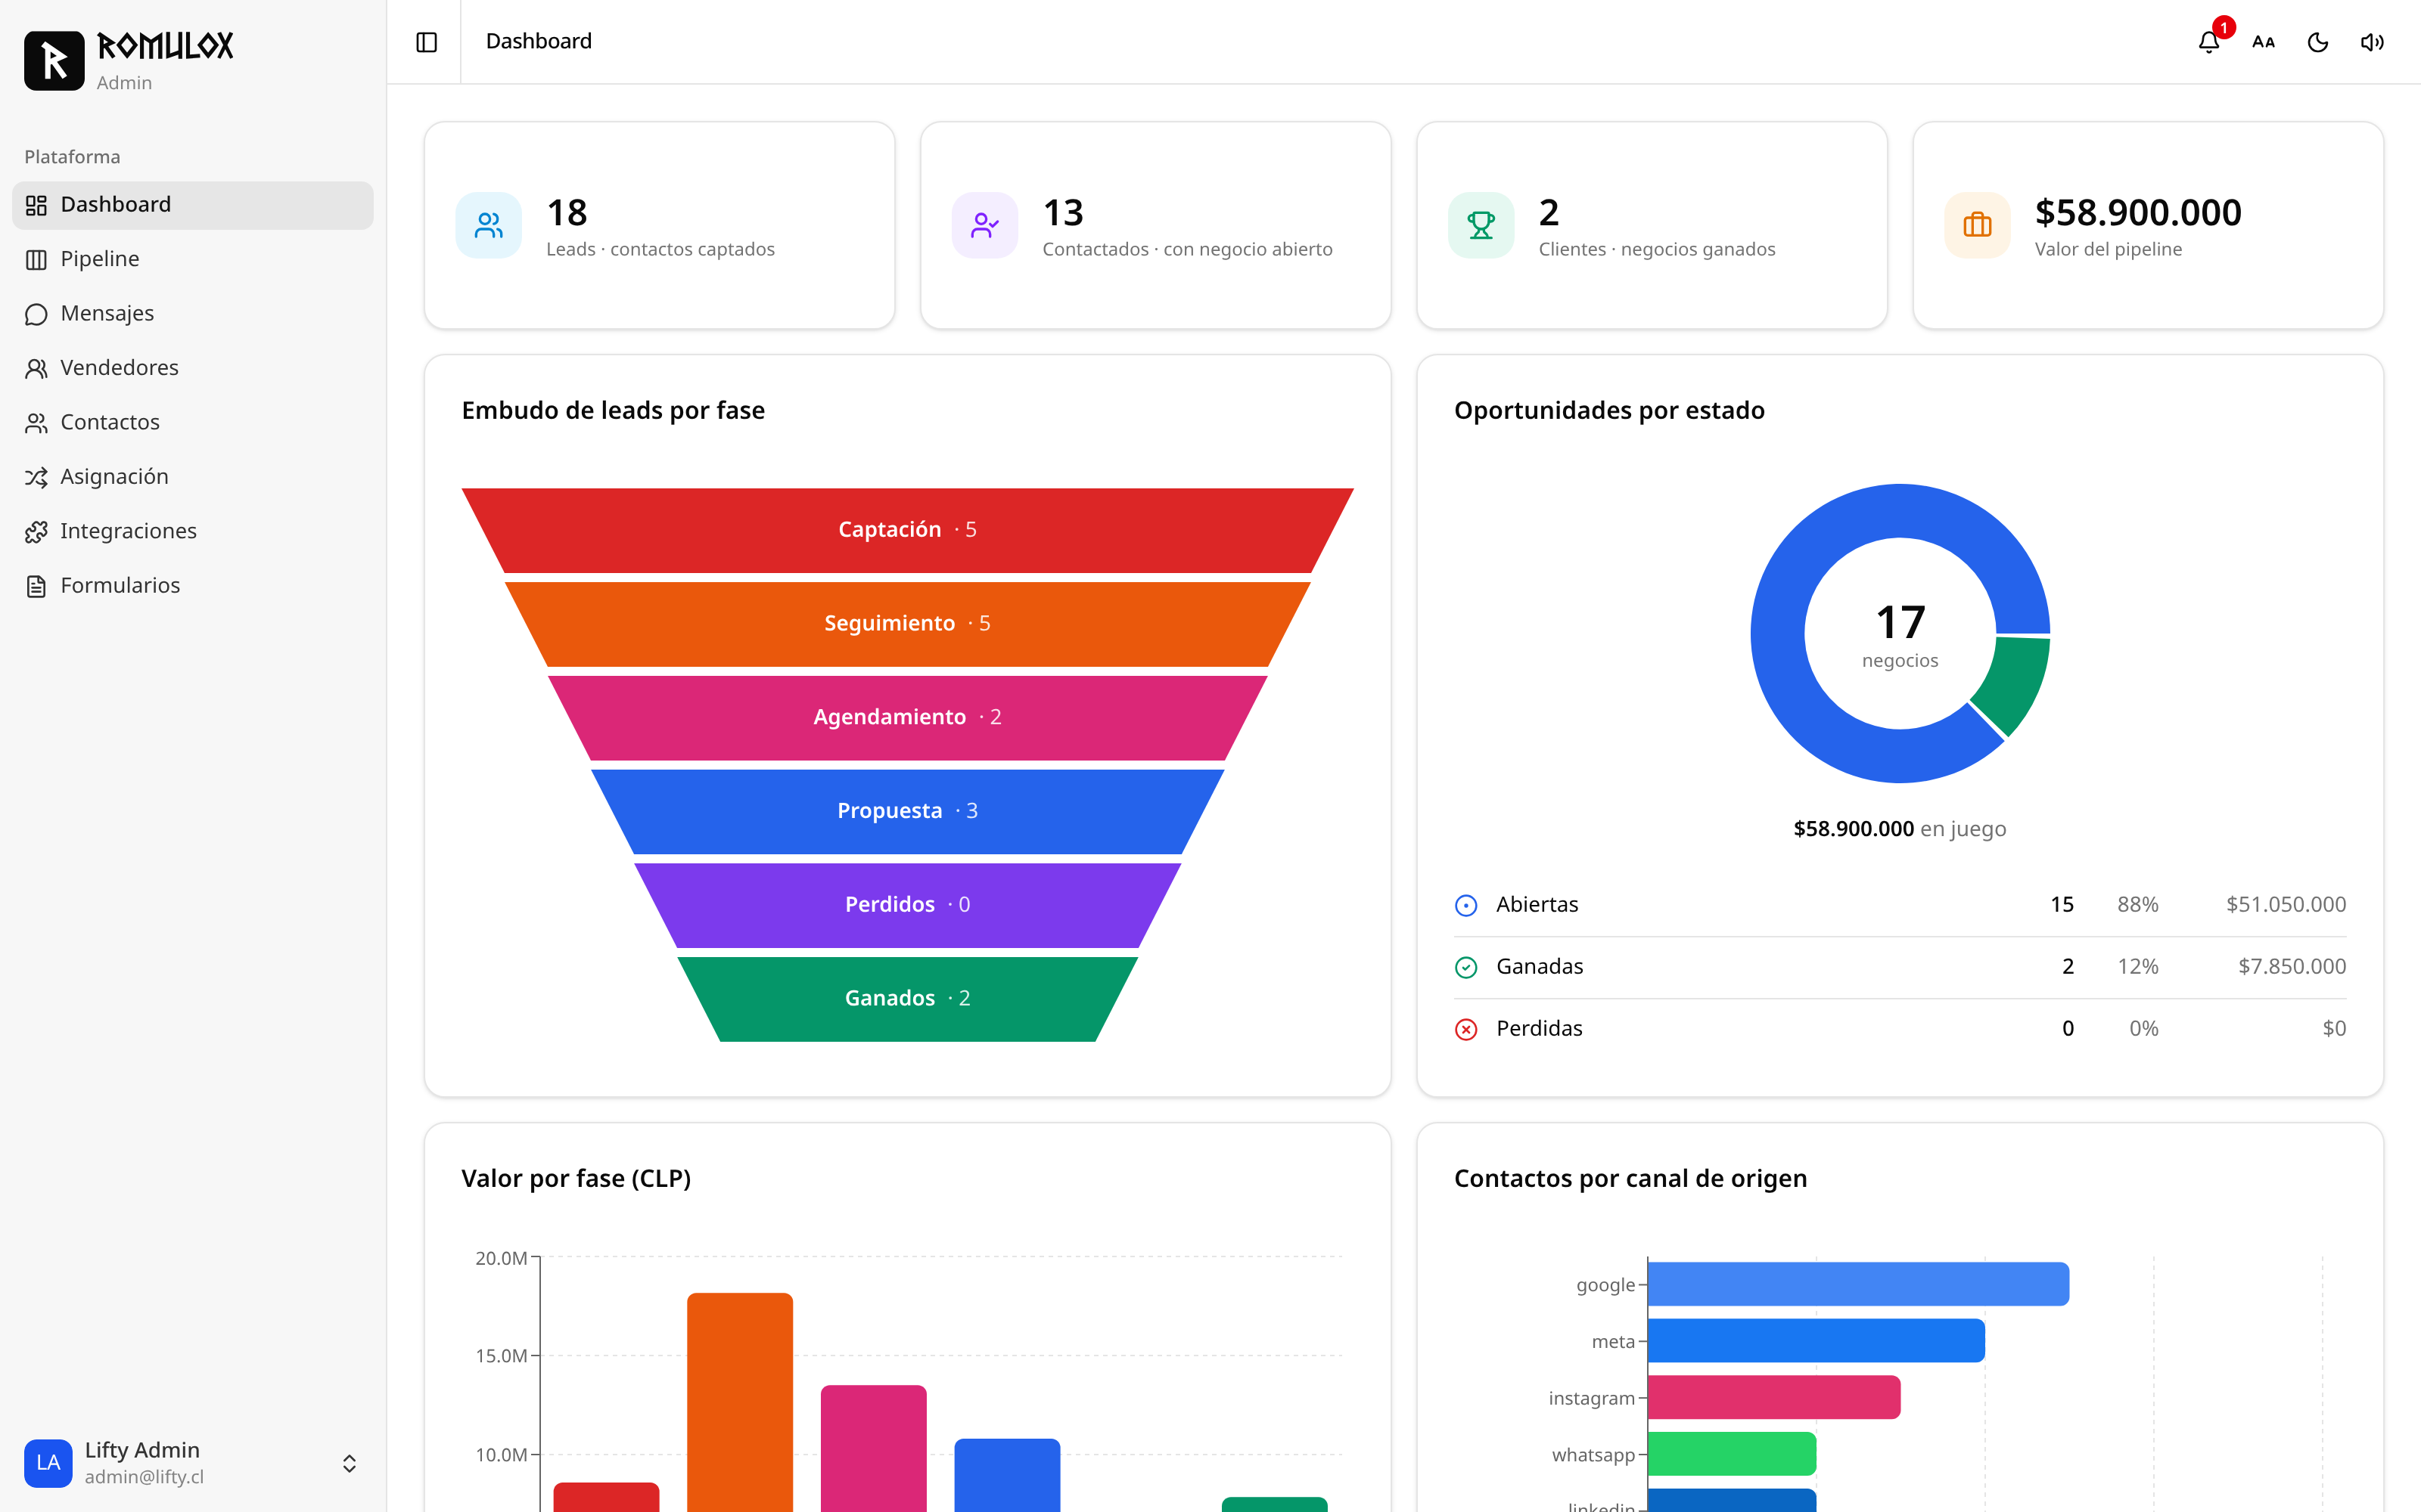The width and height of the screenshot is (2421, 1512).
Task: Open Asignación section
Action: 192,477
